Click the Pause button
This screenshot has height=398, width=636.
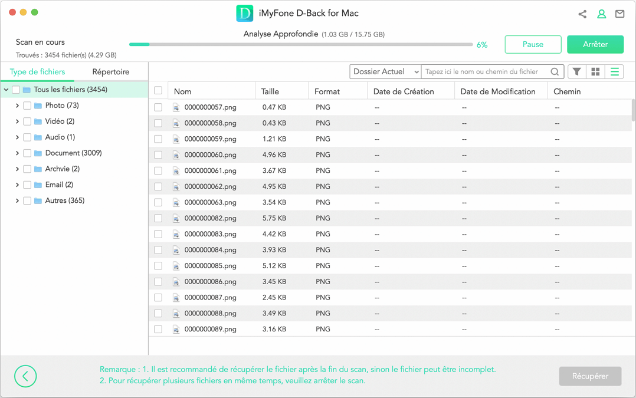click(x=533, y=44)
